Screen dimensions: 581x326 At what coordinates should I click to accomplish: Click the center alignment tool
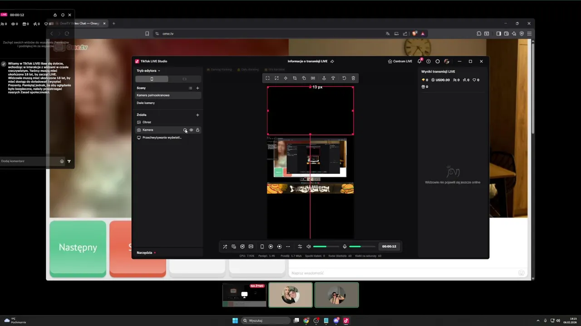tap(286, 78)
